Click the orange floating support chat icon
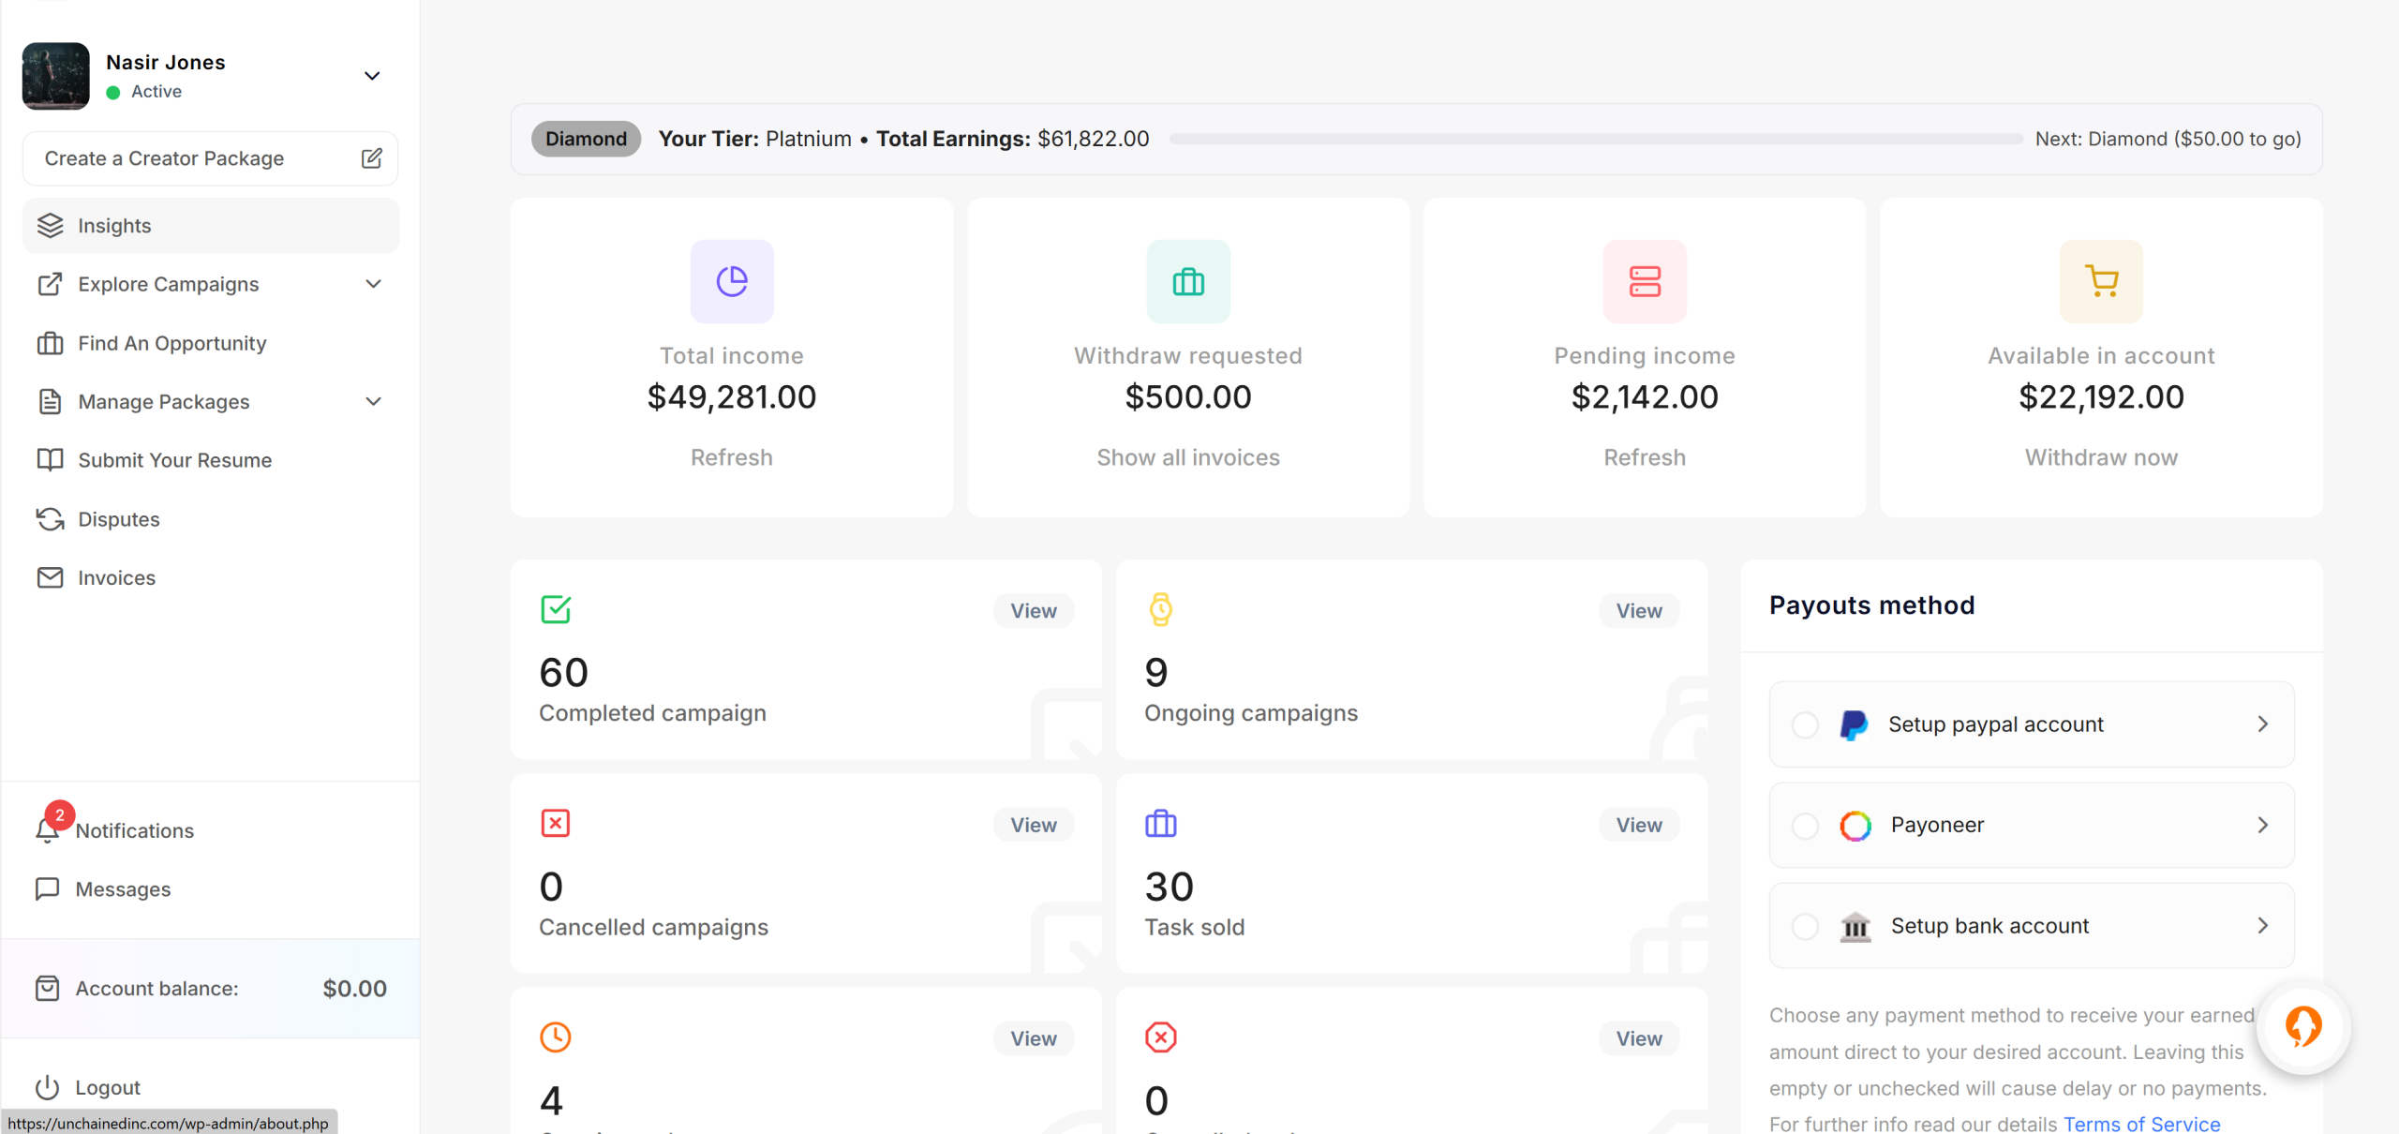2399x1134 pixels. click(2303, 1028)
